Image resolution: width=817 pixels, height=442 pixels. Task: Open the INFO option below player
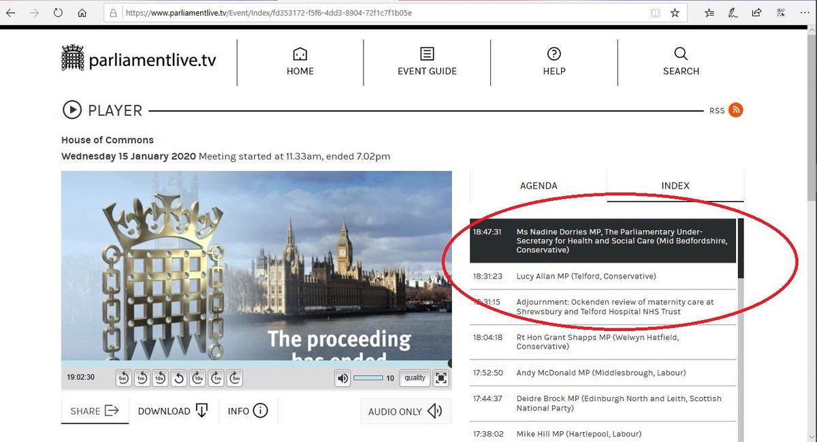pyautogui.click(x=248, y=411)
